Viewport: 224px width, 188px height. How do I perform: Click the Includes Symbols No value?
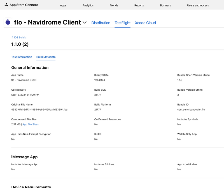point(179,124)
